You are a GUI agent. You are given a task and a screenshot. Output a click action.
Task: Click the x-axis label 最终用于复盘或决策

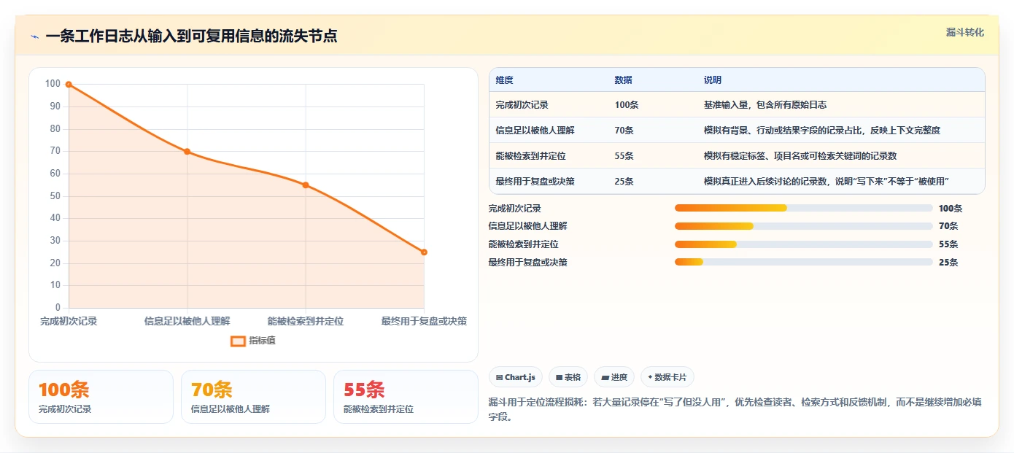[424, 321]
